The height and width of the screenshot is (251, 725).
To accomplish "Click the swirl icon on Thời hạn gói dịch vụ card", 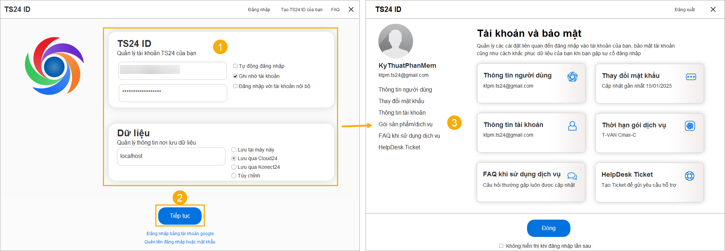I will point(690,126).
